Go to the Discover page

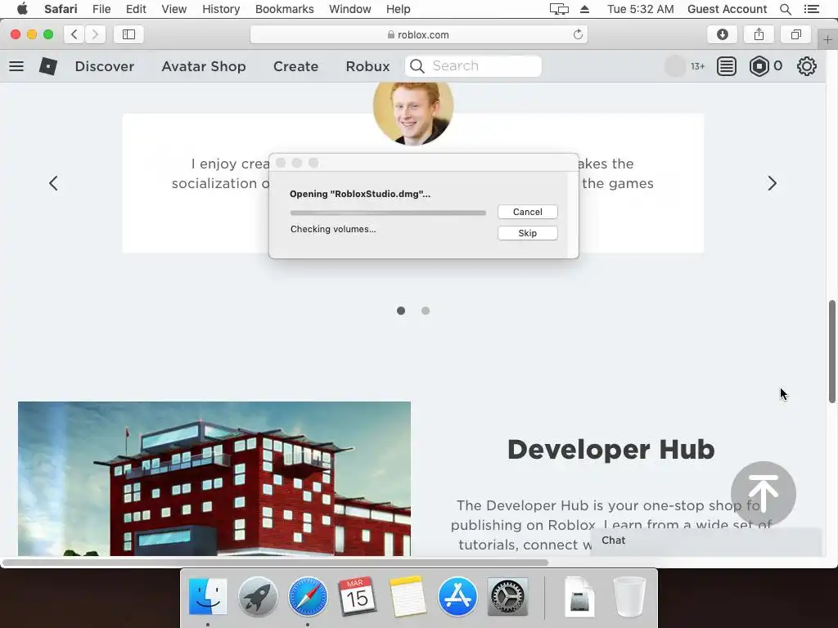105,66
